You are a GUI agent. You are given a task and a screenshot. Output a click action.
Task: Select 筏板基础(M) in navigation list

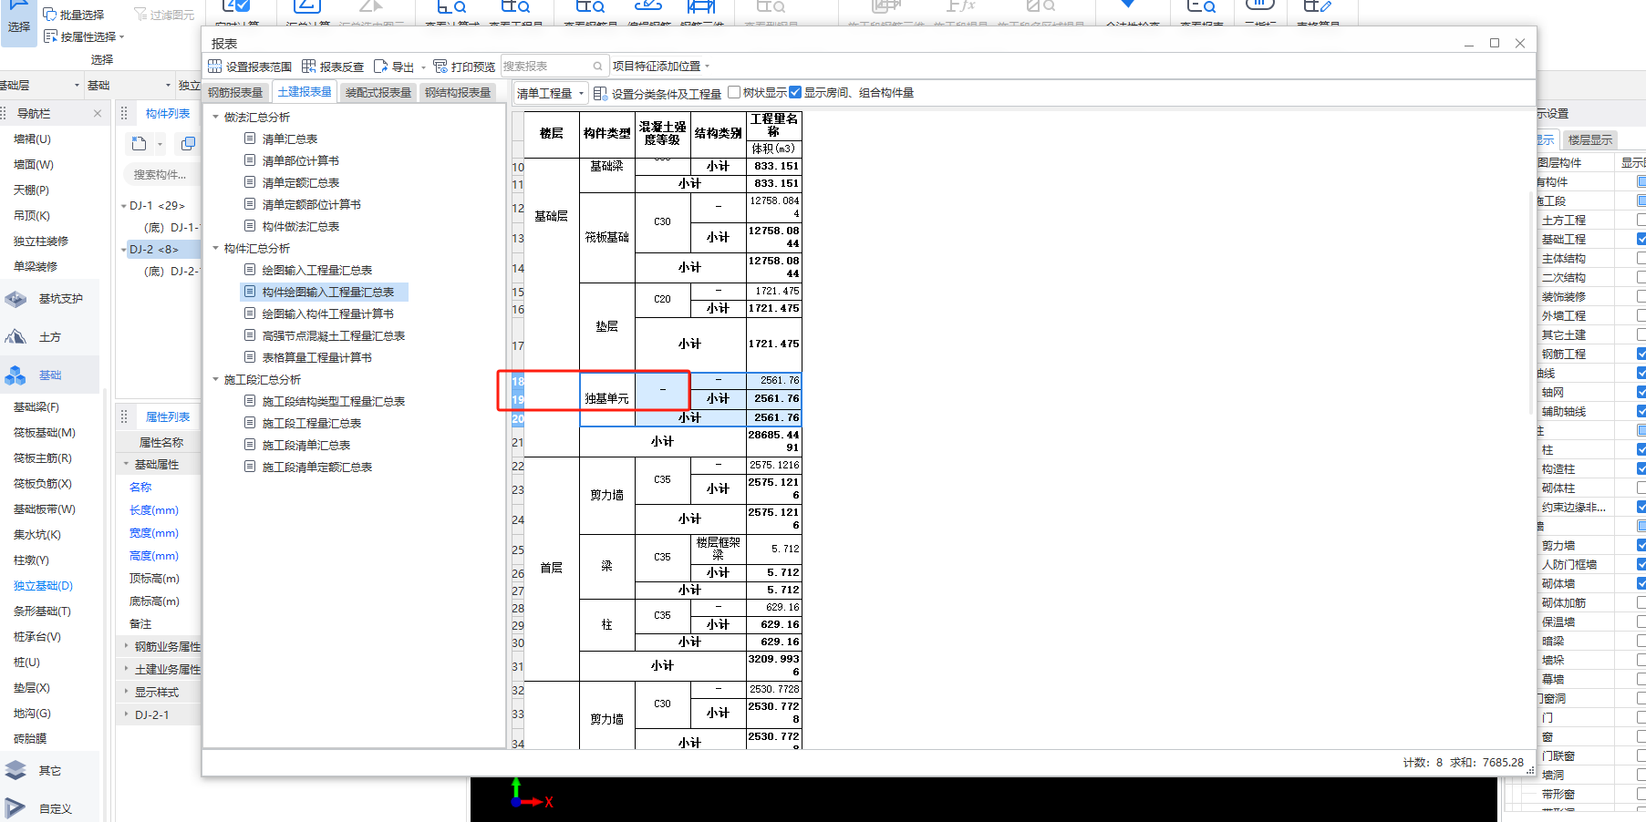tap(45, 432)
